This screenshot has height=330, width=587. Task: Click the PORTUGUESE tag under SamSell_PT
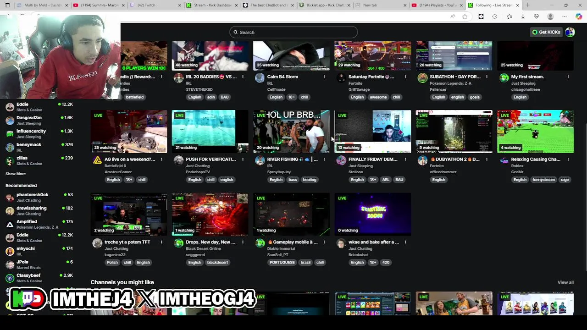point(282,263)
